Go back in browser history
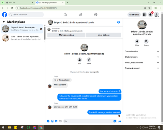 point(3,8)
